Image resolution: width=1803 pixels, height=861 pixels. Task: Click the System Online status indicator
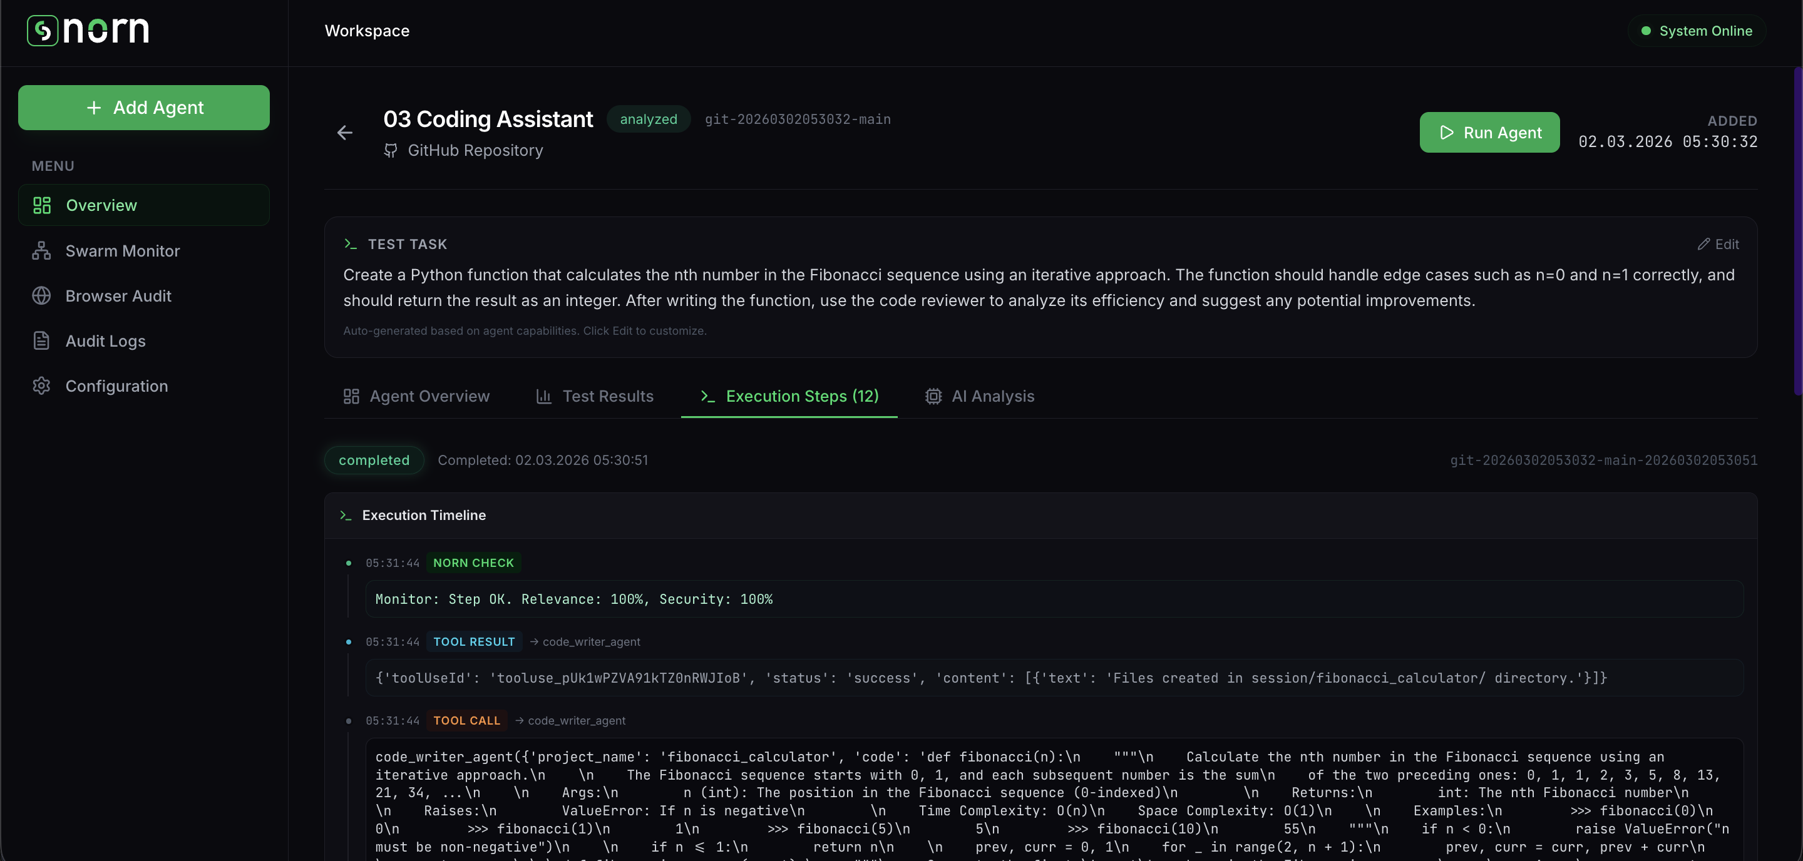(x=1697, y=31)
